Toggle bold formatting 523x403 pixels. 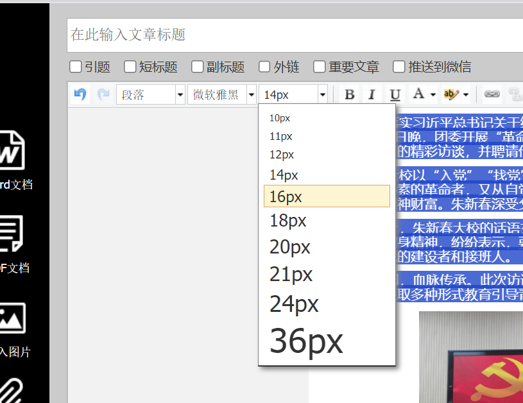tap(349, 95)
